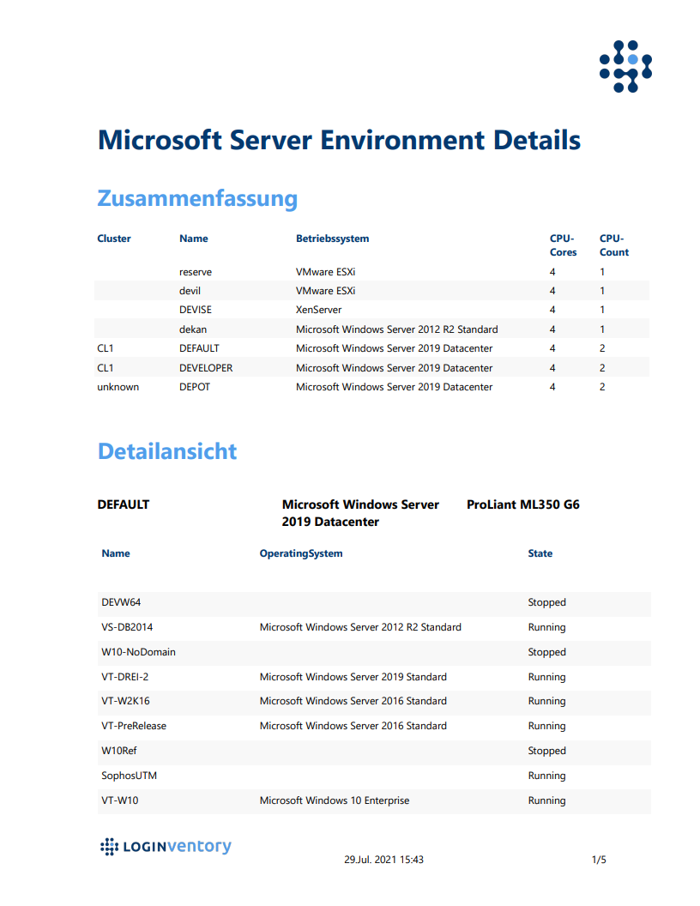Click the ProLiant ML350 G6 label
The width and height of the screenshot is (700, 906).
(x=523, y=504)
